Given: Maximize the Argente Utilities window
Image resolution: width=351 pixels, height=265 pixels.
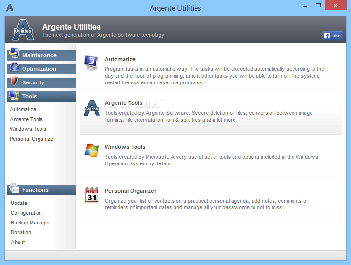Looking at the screenshot, I should [x=318, y=5].
